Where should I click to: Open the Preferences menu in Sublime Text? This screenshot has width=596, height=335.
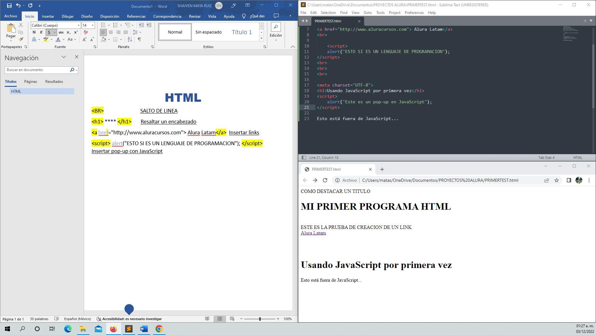pos(414,13)
